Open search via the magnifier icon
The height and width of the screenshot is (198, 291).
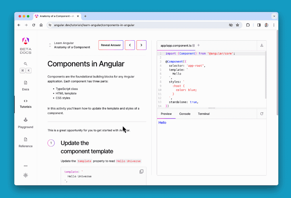[26, 64]
